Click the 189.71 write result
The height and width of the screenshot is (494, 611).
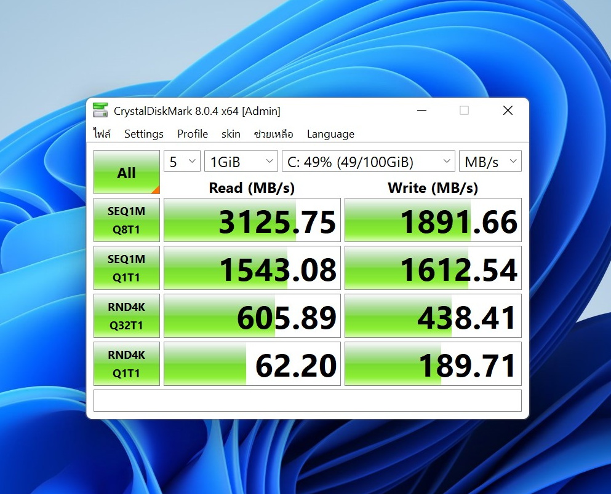(x=433, y=364)
